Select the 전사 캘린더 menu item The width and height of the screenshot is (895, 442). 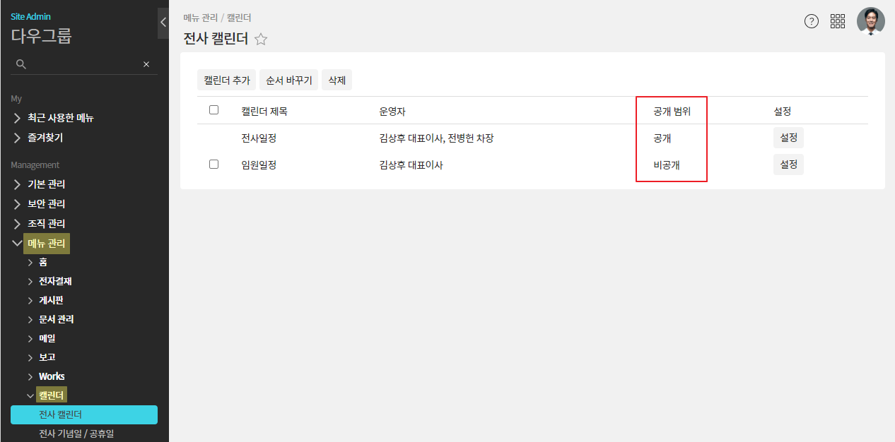[x=83, y=414]
